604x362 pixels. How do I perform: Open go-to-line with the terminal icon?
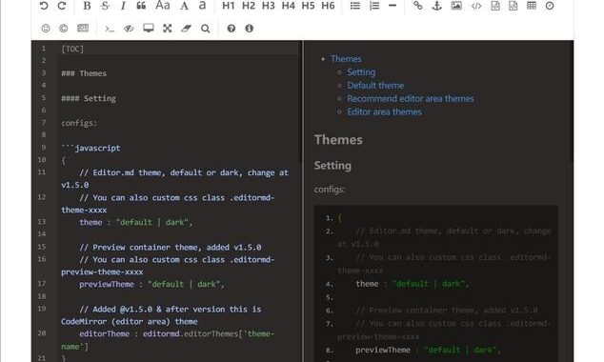[x=110, y=29]
